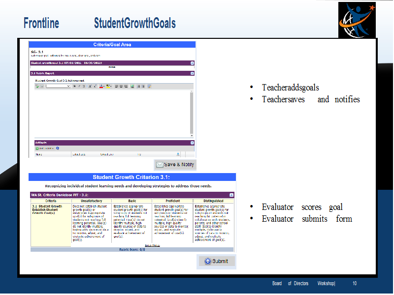Click the Criteria/Goal Area header
394x295 pixels.
pos(112,45)
